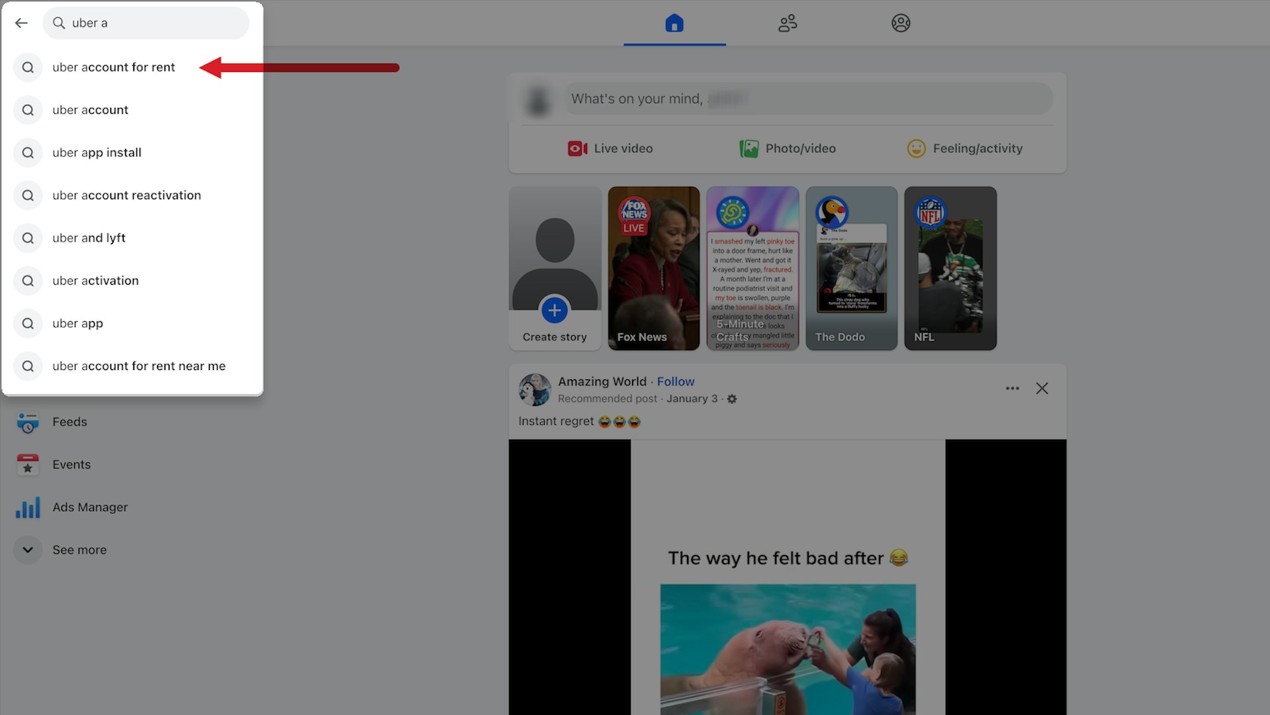
Task: Follow the Amazing World page
Action: coord(676,381)
